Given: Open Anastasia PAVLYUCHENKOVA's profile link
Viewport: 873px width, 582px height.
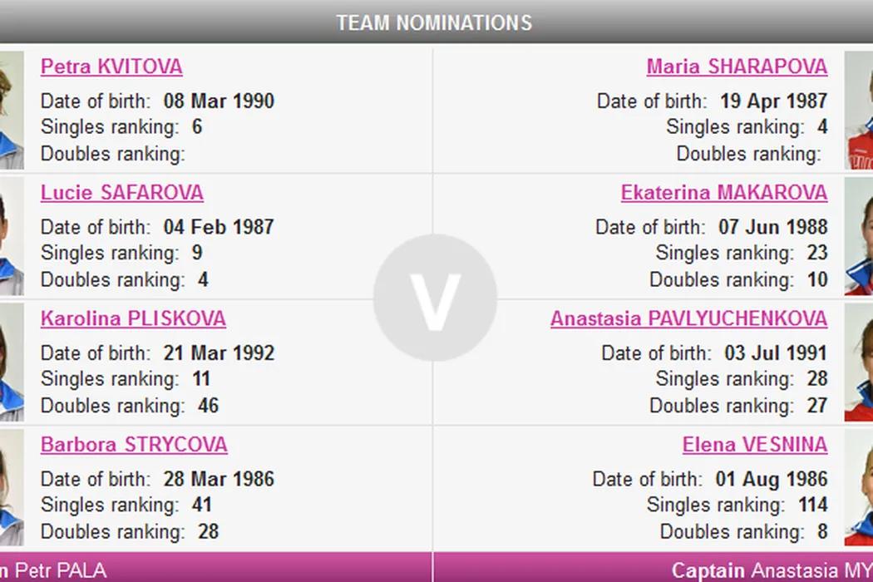Looking at the screenshot, I should (688, 319).
